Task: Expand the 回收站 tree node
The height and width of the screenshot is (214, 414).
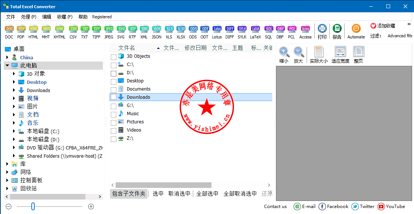Action: coord(7,188)
